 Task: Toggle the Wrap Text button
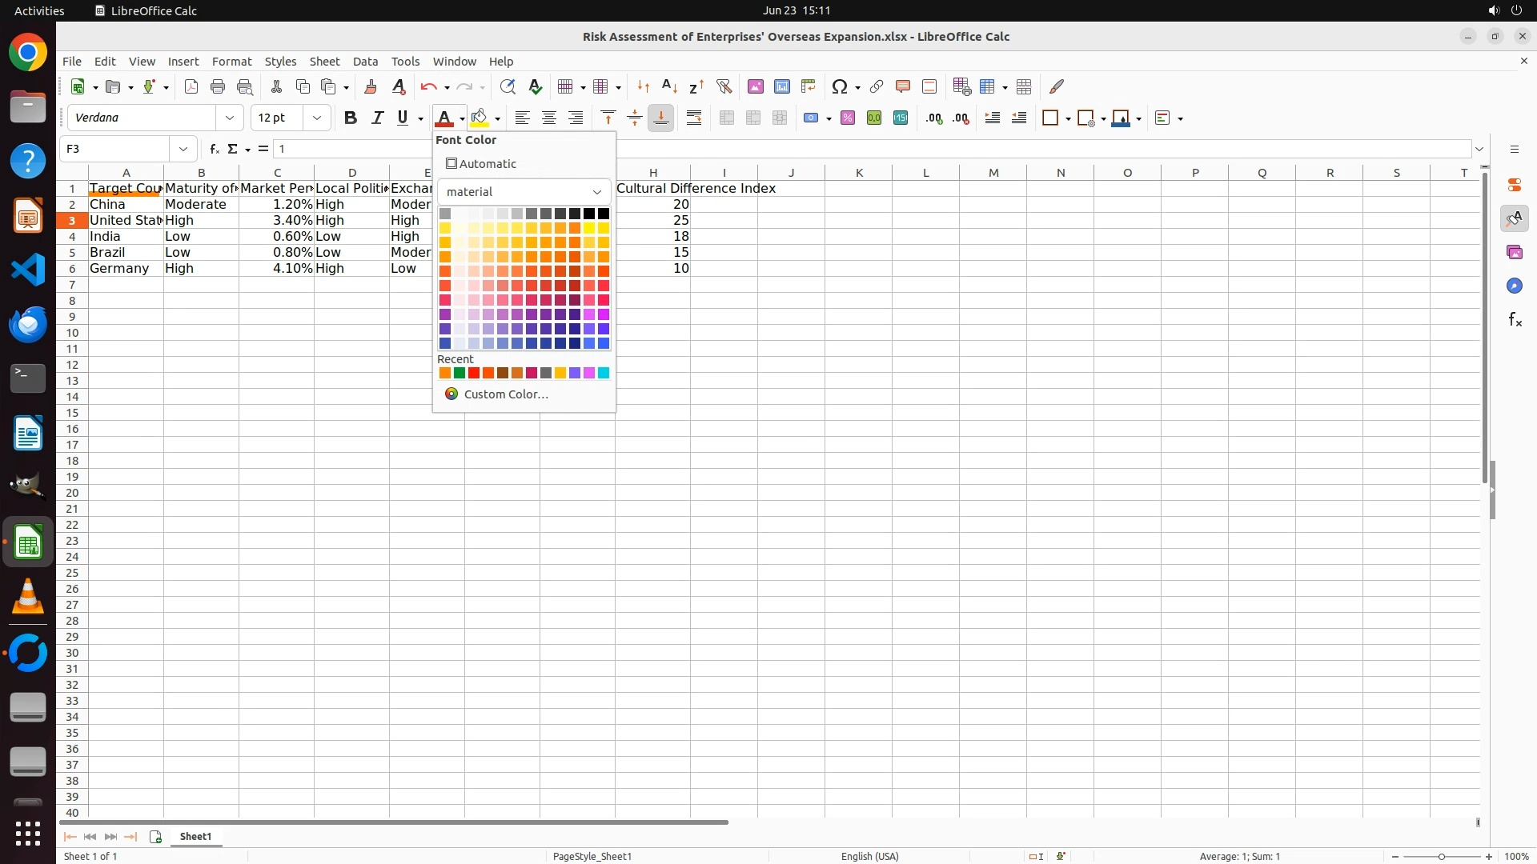694,118
